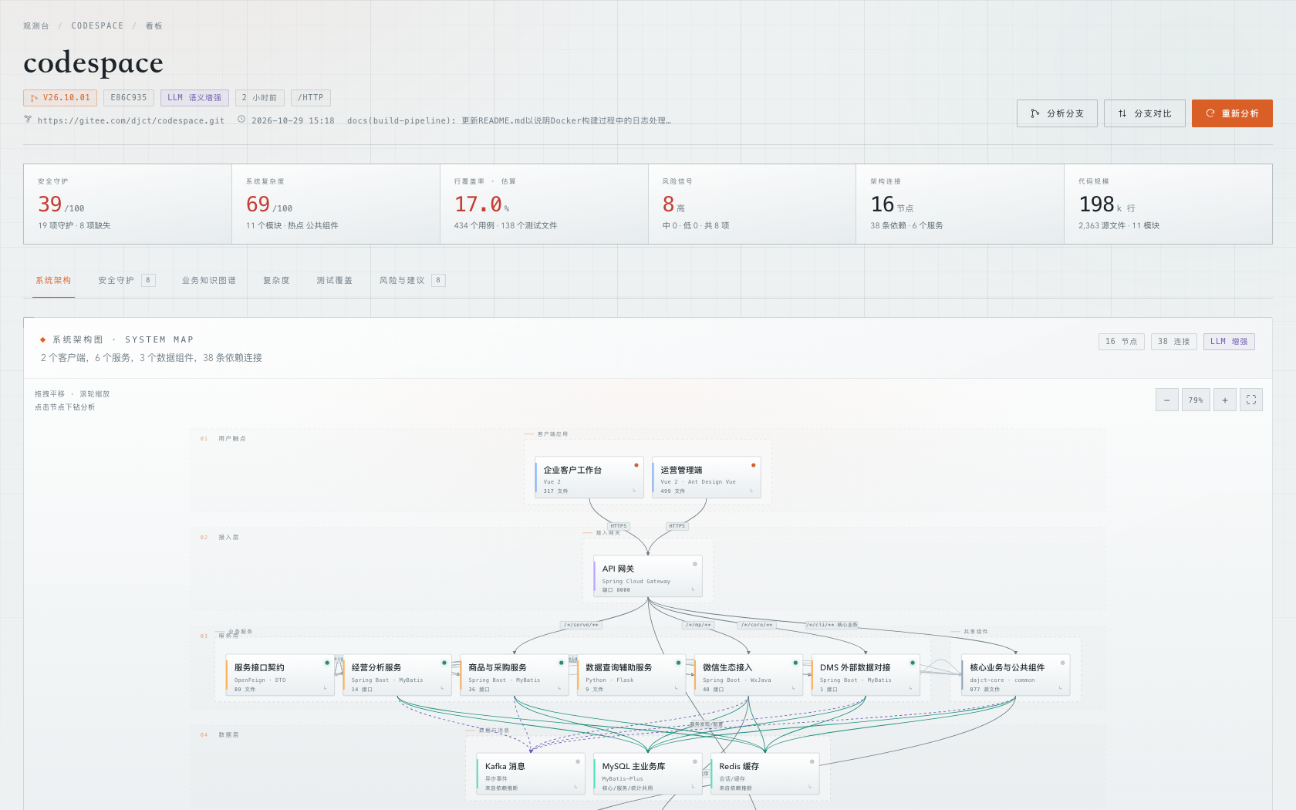Click the 16 节点 chip
This screenshot has height=810, width=1296.
[x=1121, y=341]
